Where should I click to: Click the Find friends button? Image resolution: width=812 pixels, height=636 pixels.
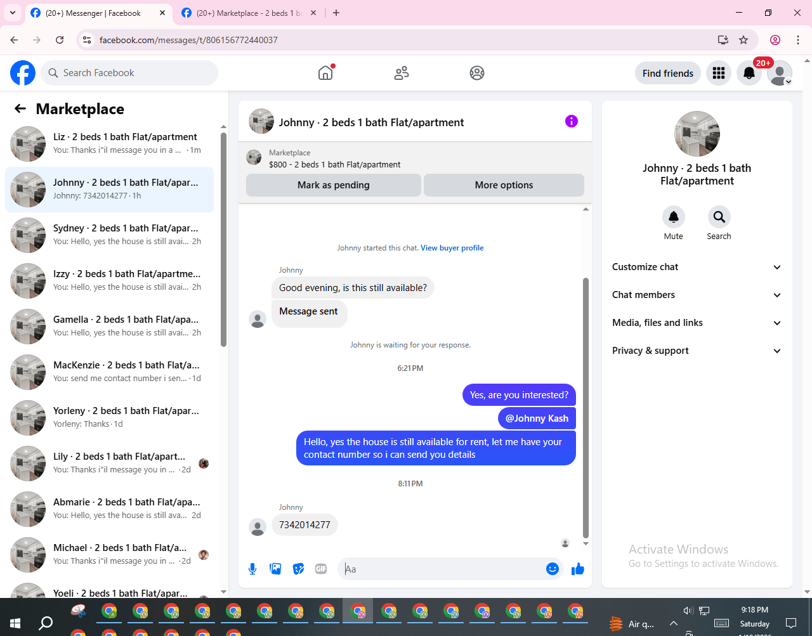[668, 73]
